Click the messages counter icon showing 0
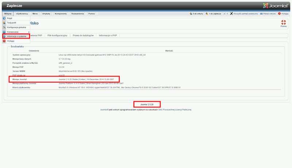292x168 pixels. [224, 14]
